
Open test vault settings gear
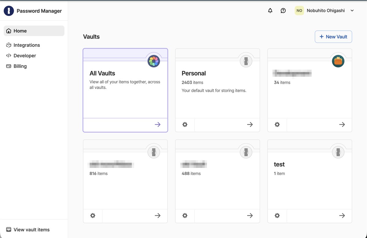[277, 216]
